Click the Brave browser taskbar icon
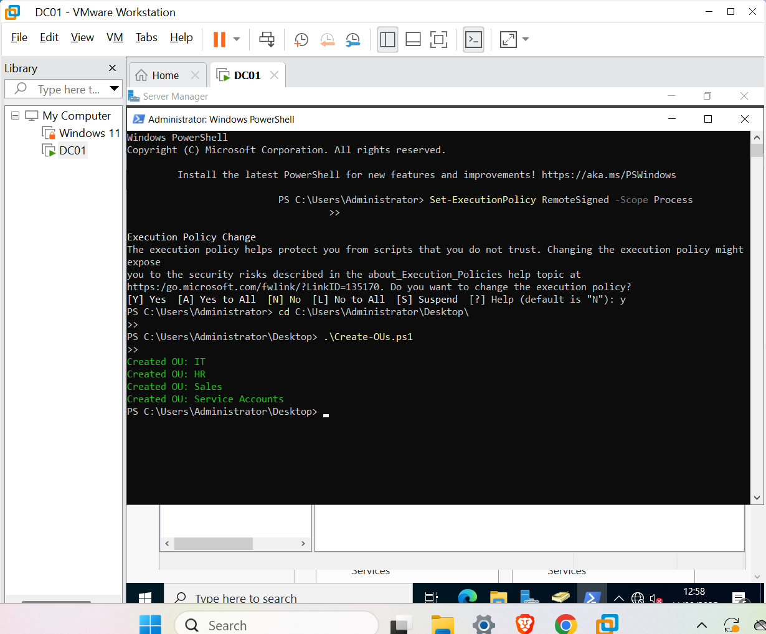This screenshot has height=634, width=766. [525, 623]
